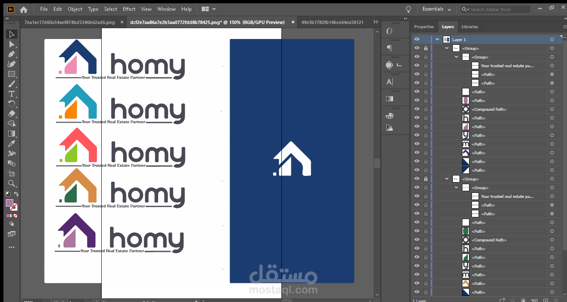Screen dimensions: 567x302
Task: Apply None using the red-slash button
Action: [x=15, y=216]
